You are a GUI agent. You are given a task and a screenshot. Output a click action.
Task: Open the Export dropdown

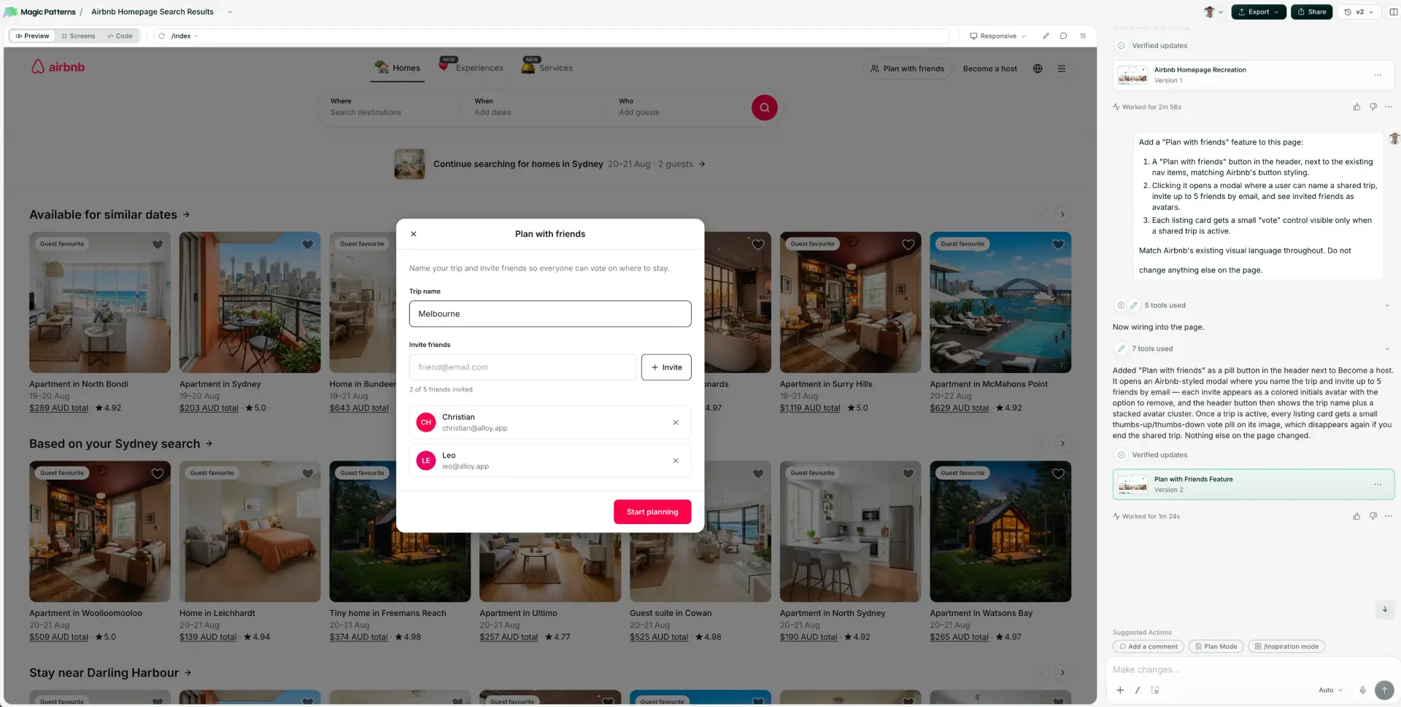1259,12
